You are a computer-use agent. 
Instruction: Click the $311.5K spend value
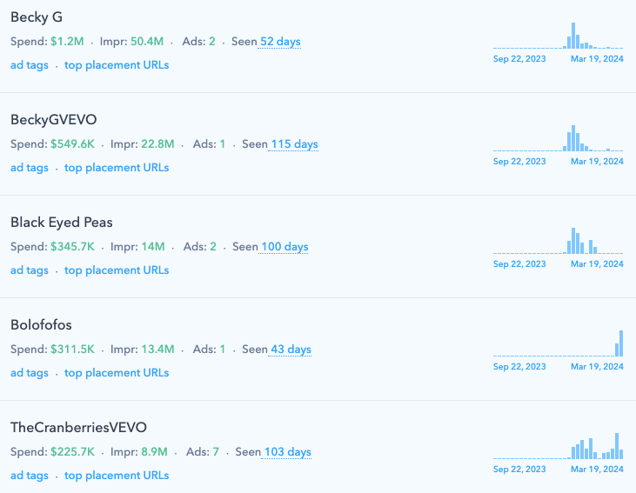pos(72,350)
